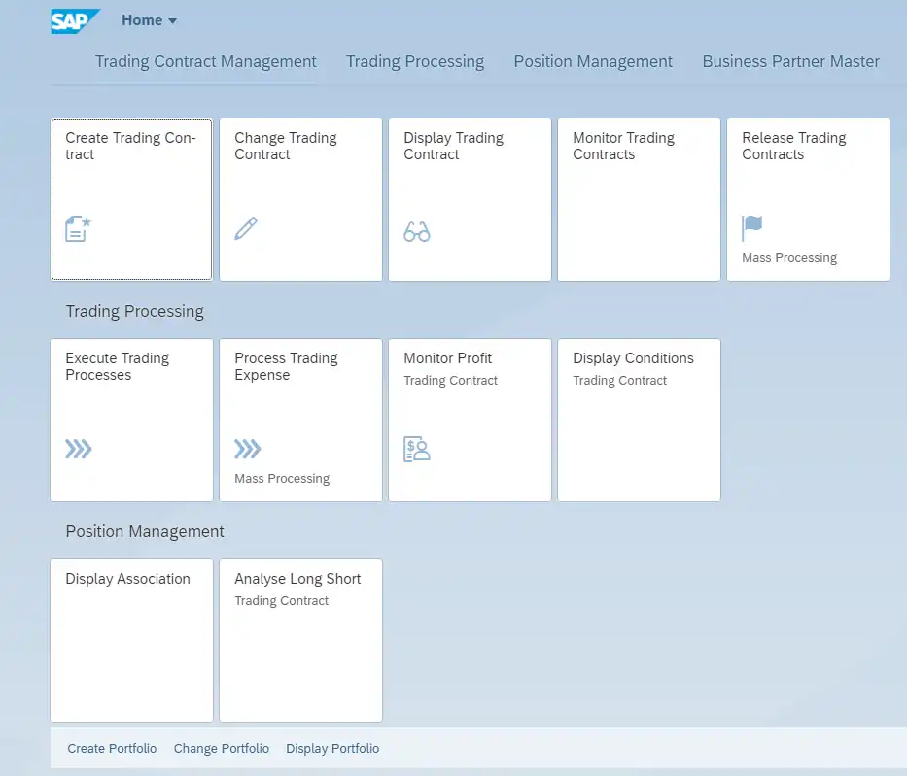Screen dimensions: 907x776
Task: Click the Display Trading Contract tile title
Action: click(x=453, y=147)
